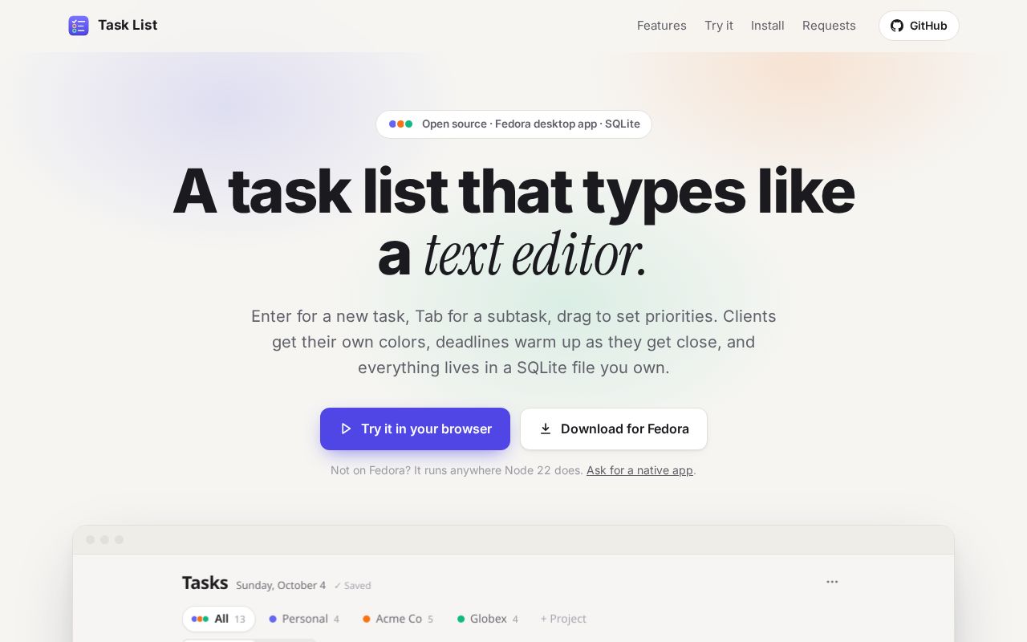Click the Task List logo icon

(79, 26)
